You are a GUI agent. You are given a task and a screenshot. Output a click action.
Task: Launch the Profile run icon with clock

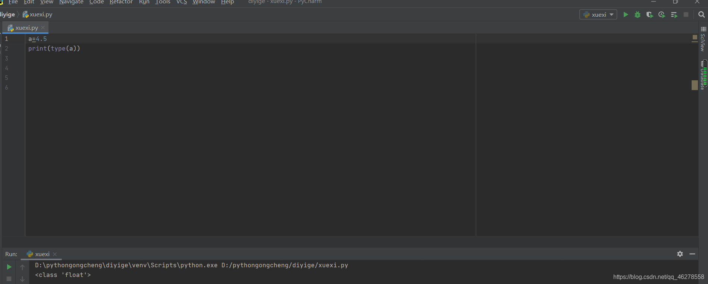pyautogui.click(x=662, y=14)
